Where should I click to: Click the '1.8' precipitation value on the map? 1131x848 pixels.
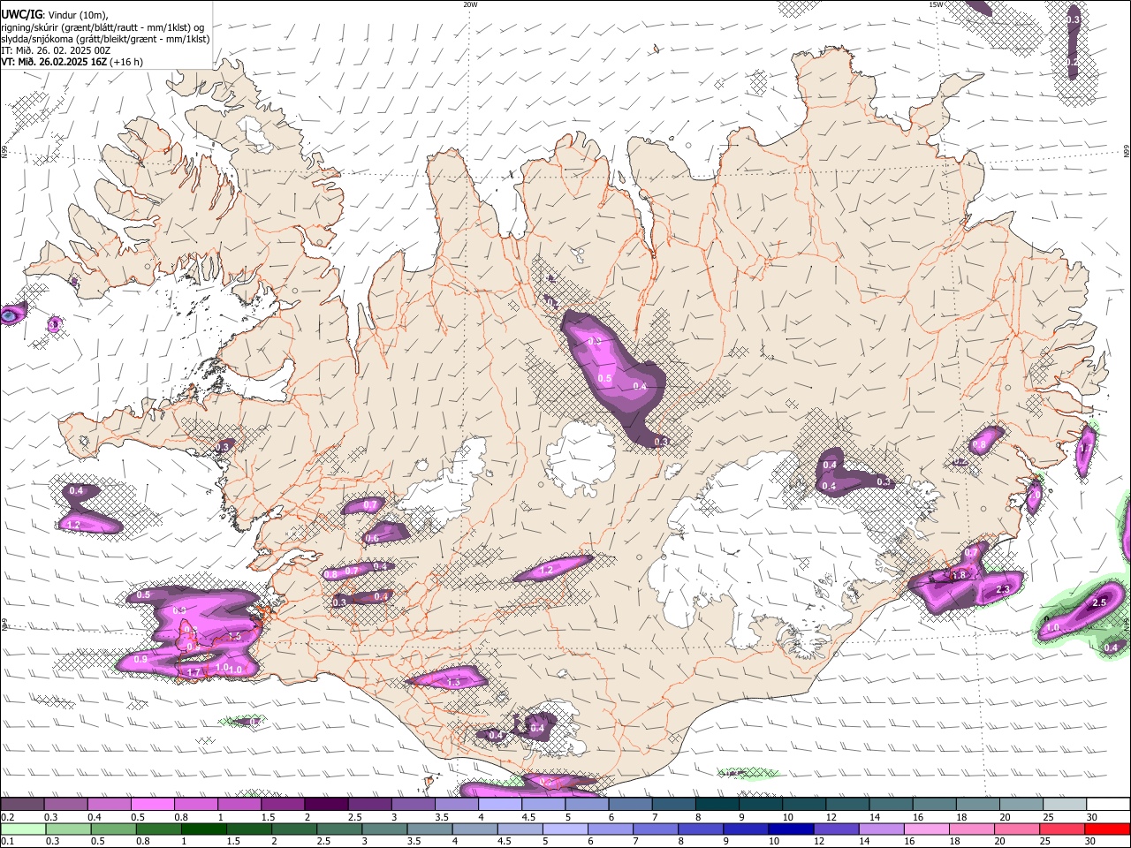coord(960,575)
